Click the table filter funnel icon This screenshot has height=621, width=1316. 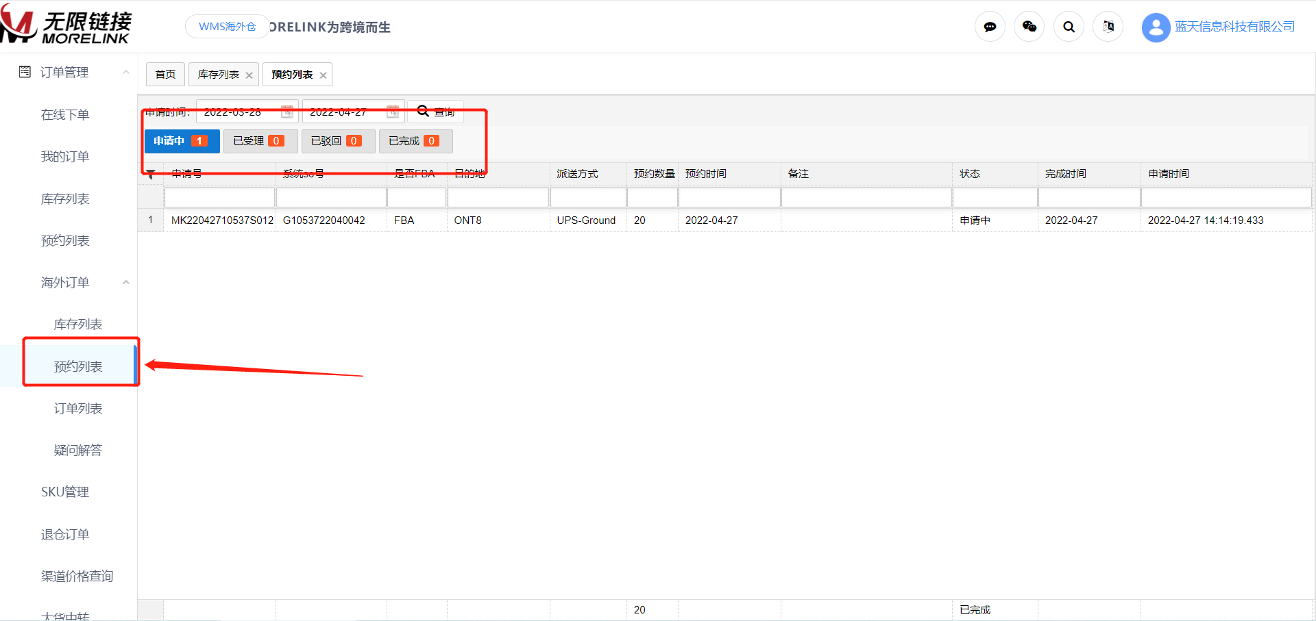(151, 174)
